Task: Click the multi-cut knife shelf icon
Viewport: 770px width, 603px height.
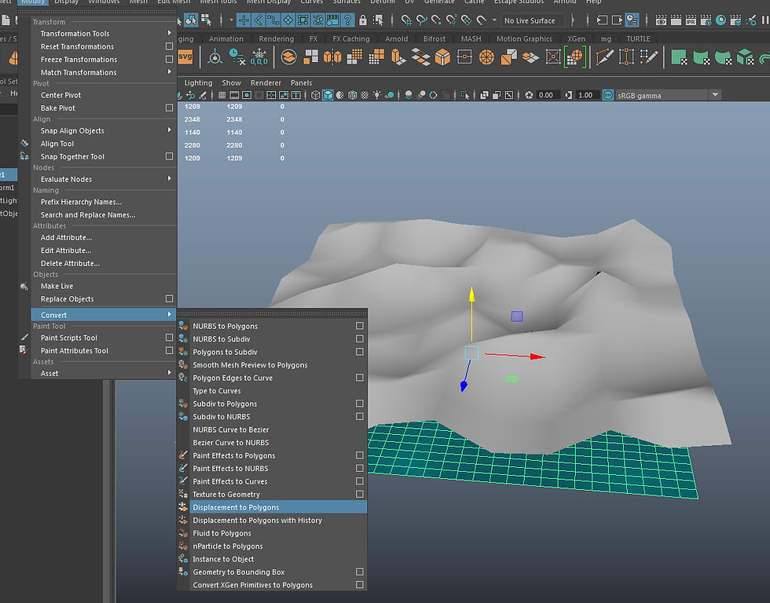Action: click(604, 57)
